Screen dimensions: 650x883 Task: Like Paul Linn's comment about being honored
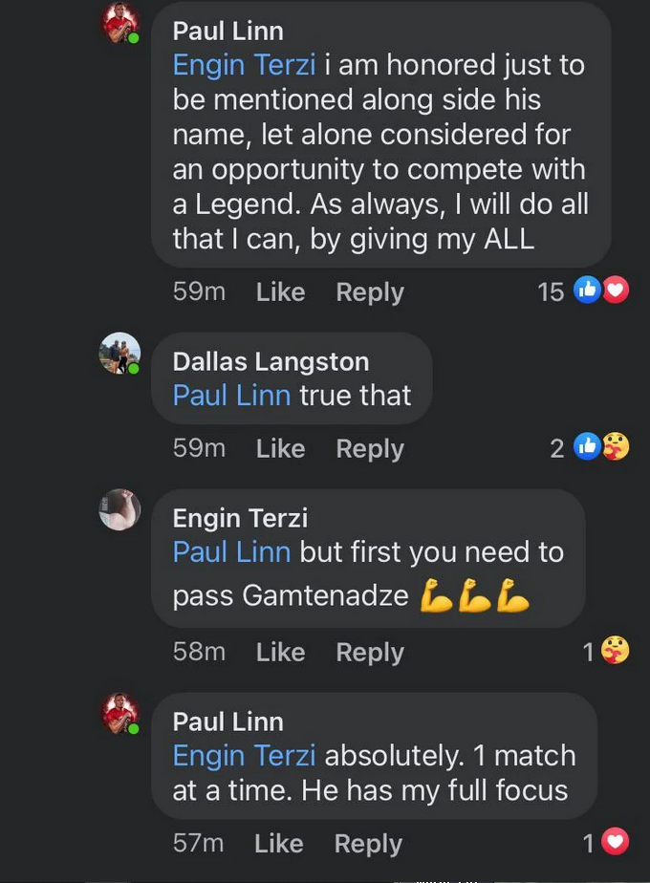[280, 291]
